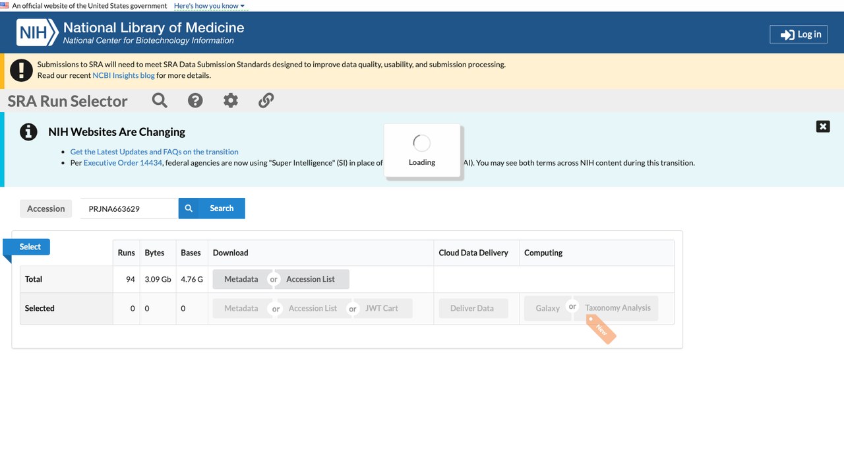
Task: Click the permalink chain icon
Action: tap(266, 100)
